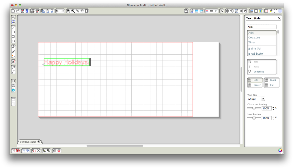Viewport: 293px width, 168px height.
Task: Switch to the Untitled.studio tab
Action: point(28,142)
